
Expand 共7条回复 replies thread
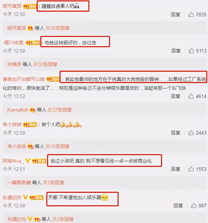[53, 182]
